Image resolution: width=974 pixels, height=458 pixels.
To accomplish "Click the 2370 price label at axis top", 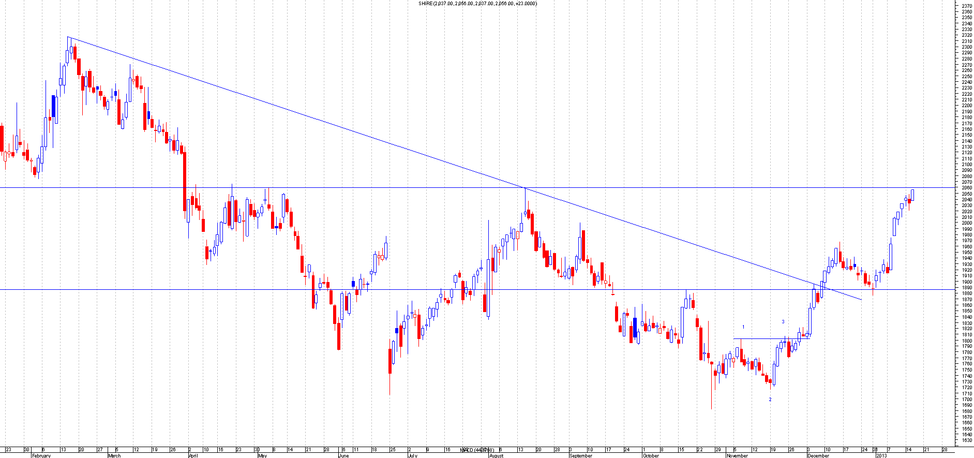I will tap(966, 6).
